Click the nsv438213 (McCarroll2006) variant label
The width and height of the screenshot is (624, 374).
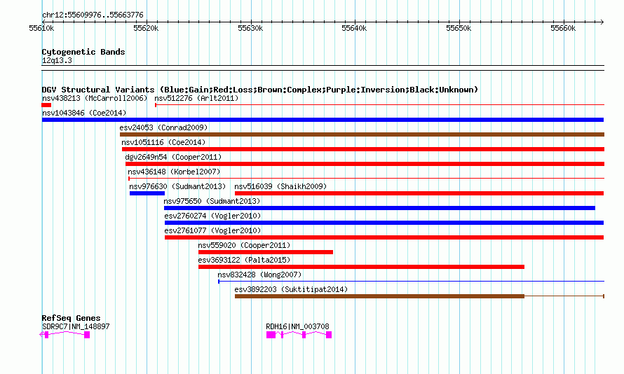point(95,98)
